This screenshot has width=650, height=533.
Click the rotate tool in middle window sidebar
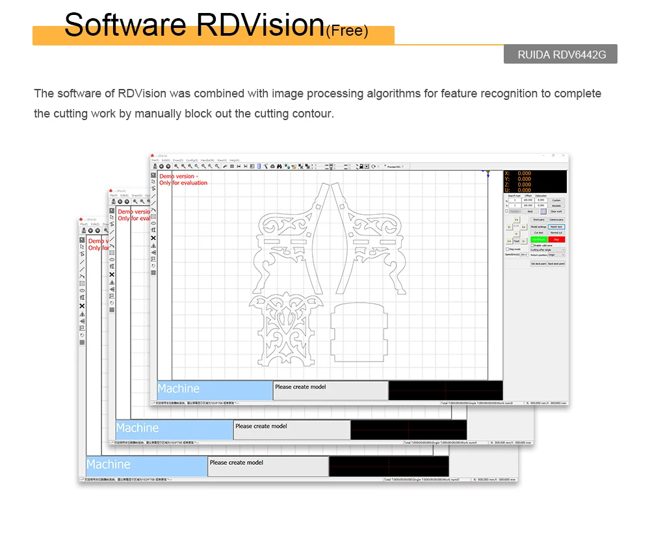(112, 303)
